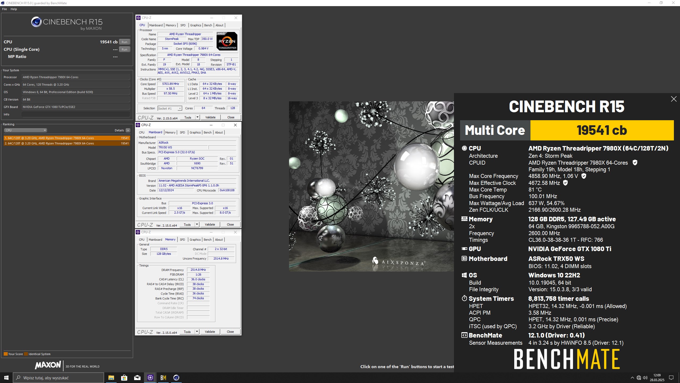Open File Explorer from the taskbar
The image size is (680, 383).
[111, 378]
